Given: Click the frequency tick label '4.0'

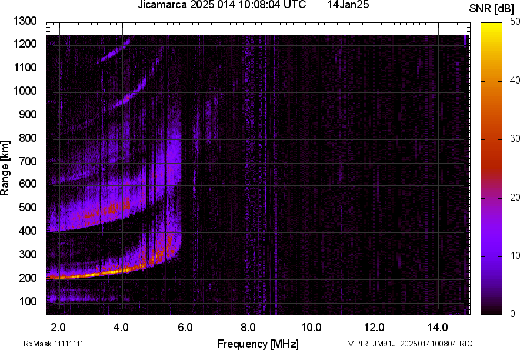Looking at the screenshot, I should click(121, 328).
